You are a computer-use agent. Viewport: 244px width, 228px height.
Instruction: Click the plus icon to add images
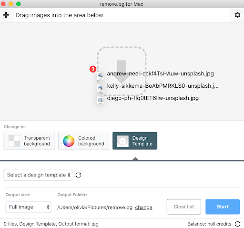6,15
